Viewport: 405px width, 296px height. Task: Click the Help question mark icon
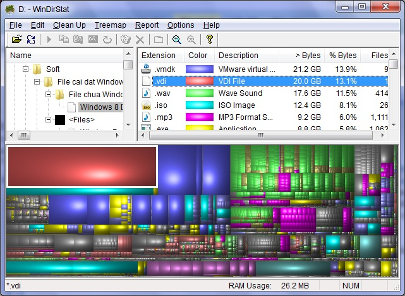[210, 39]
